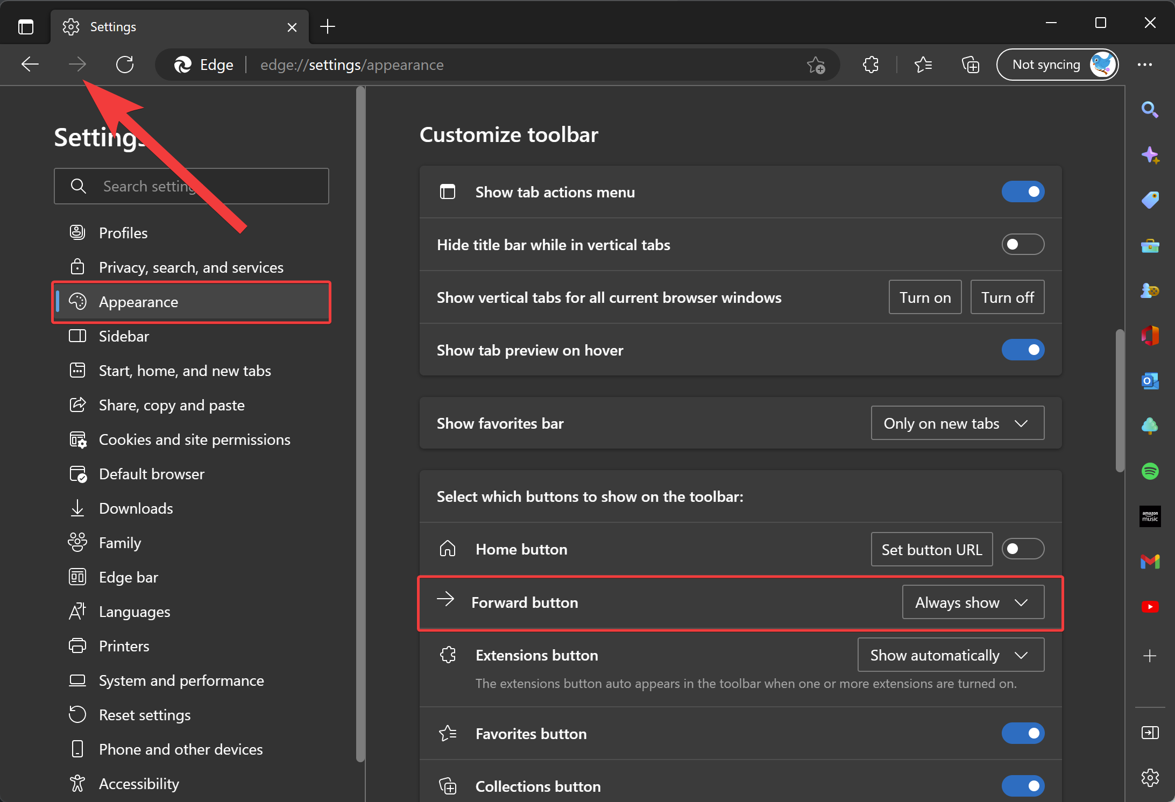This screenshot has width=1175, height=802.
Task: Open sidebar settings gear icon
Action: pyautogui.click(x=1150, y=777)
